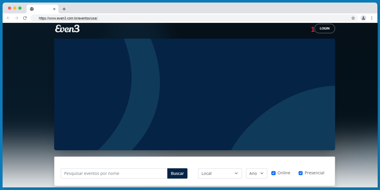Uncheck the Online checkbox
The image size is (380, 190).
tap(273, 173)
